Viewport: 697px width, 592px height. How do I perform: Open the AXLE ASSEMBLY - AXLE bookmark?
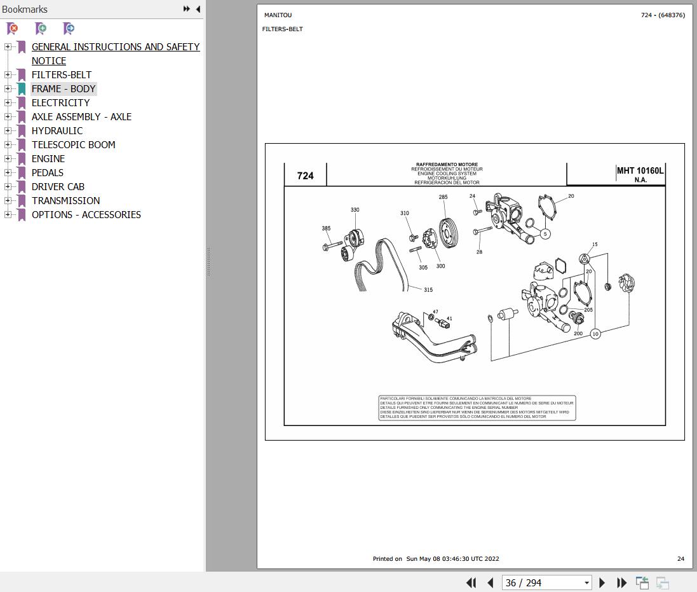(x=81, y=116)
